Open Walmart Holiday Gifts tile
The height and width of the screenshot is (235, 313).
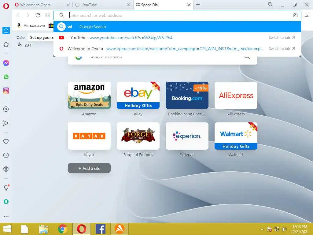236,136
